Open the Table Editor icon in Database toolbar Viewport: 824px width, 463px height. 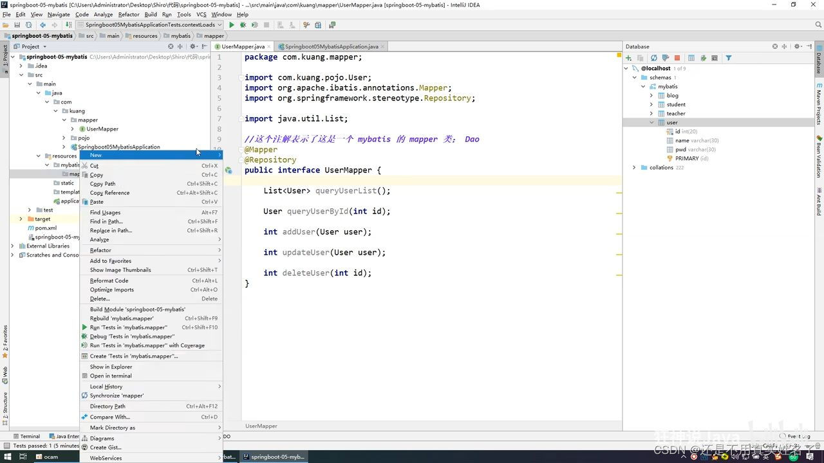(x=691, y=58)
